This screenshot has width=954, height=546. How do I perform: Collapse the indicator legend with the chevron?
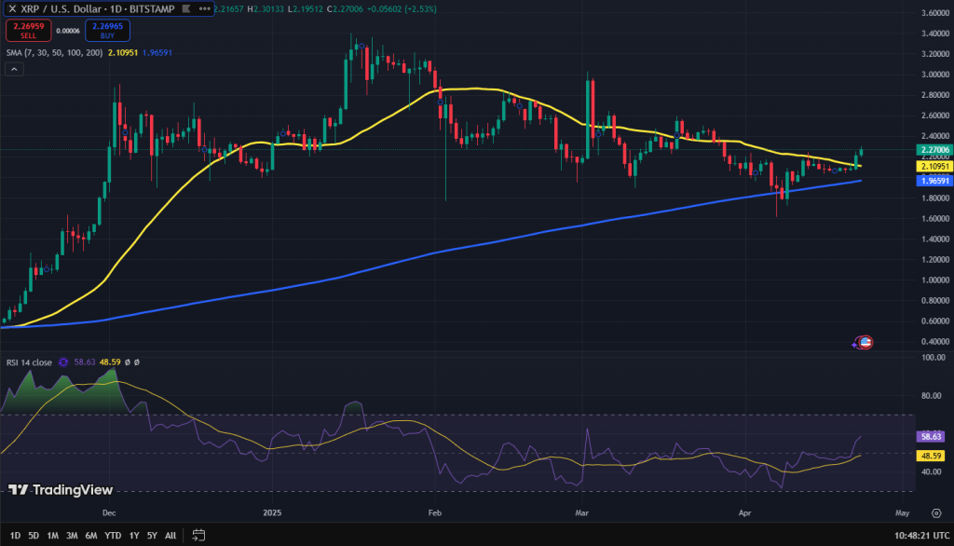coord(14,69)
